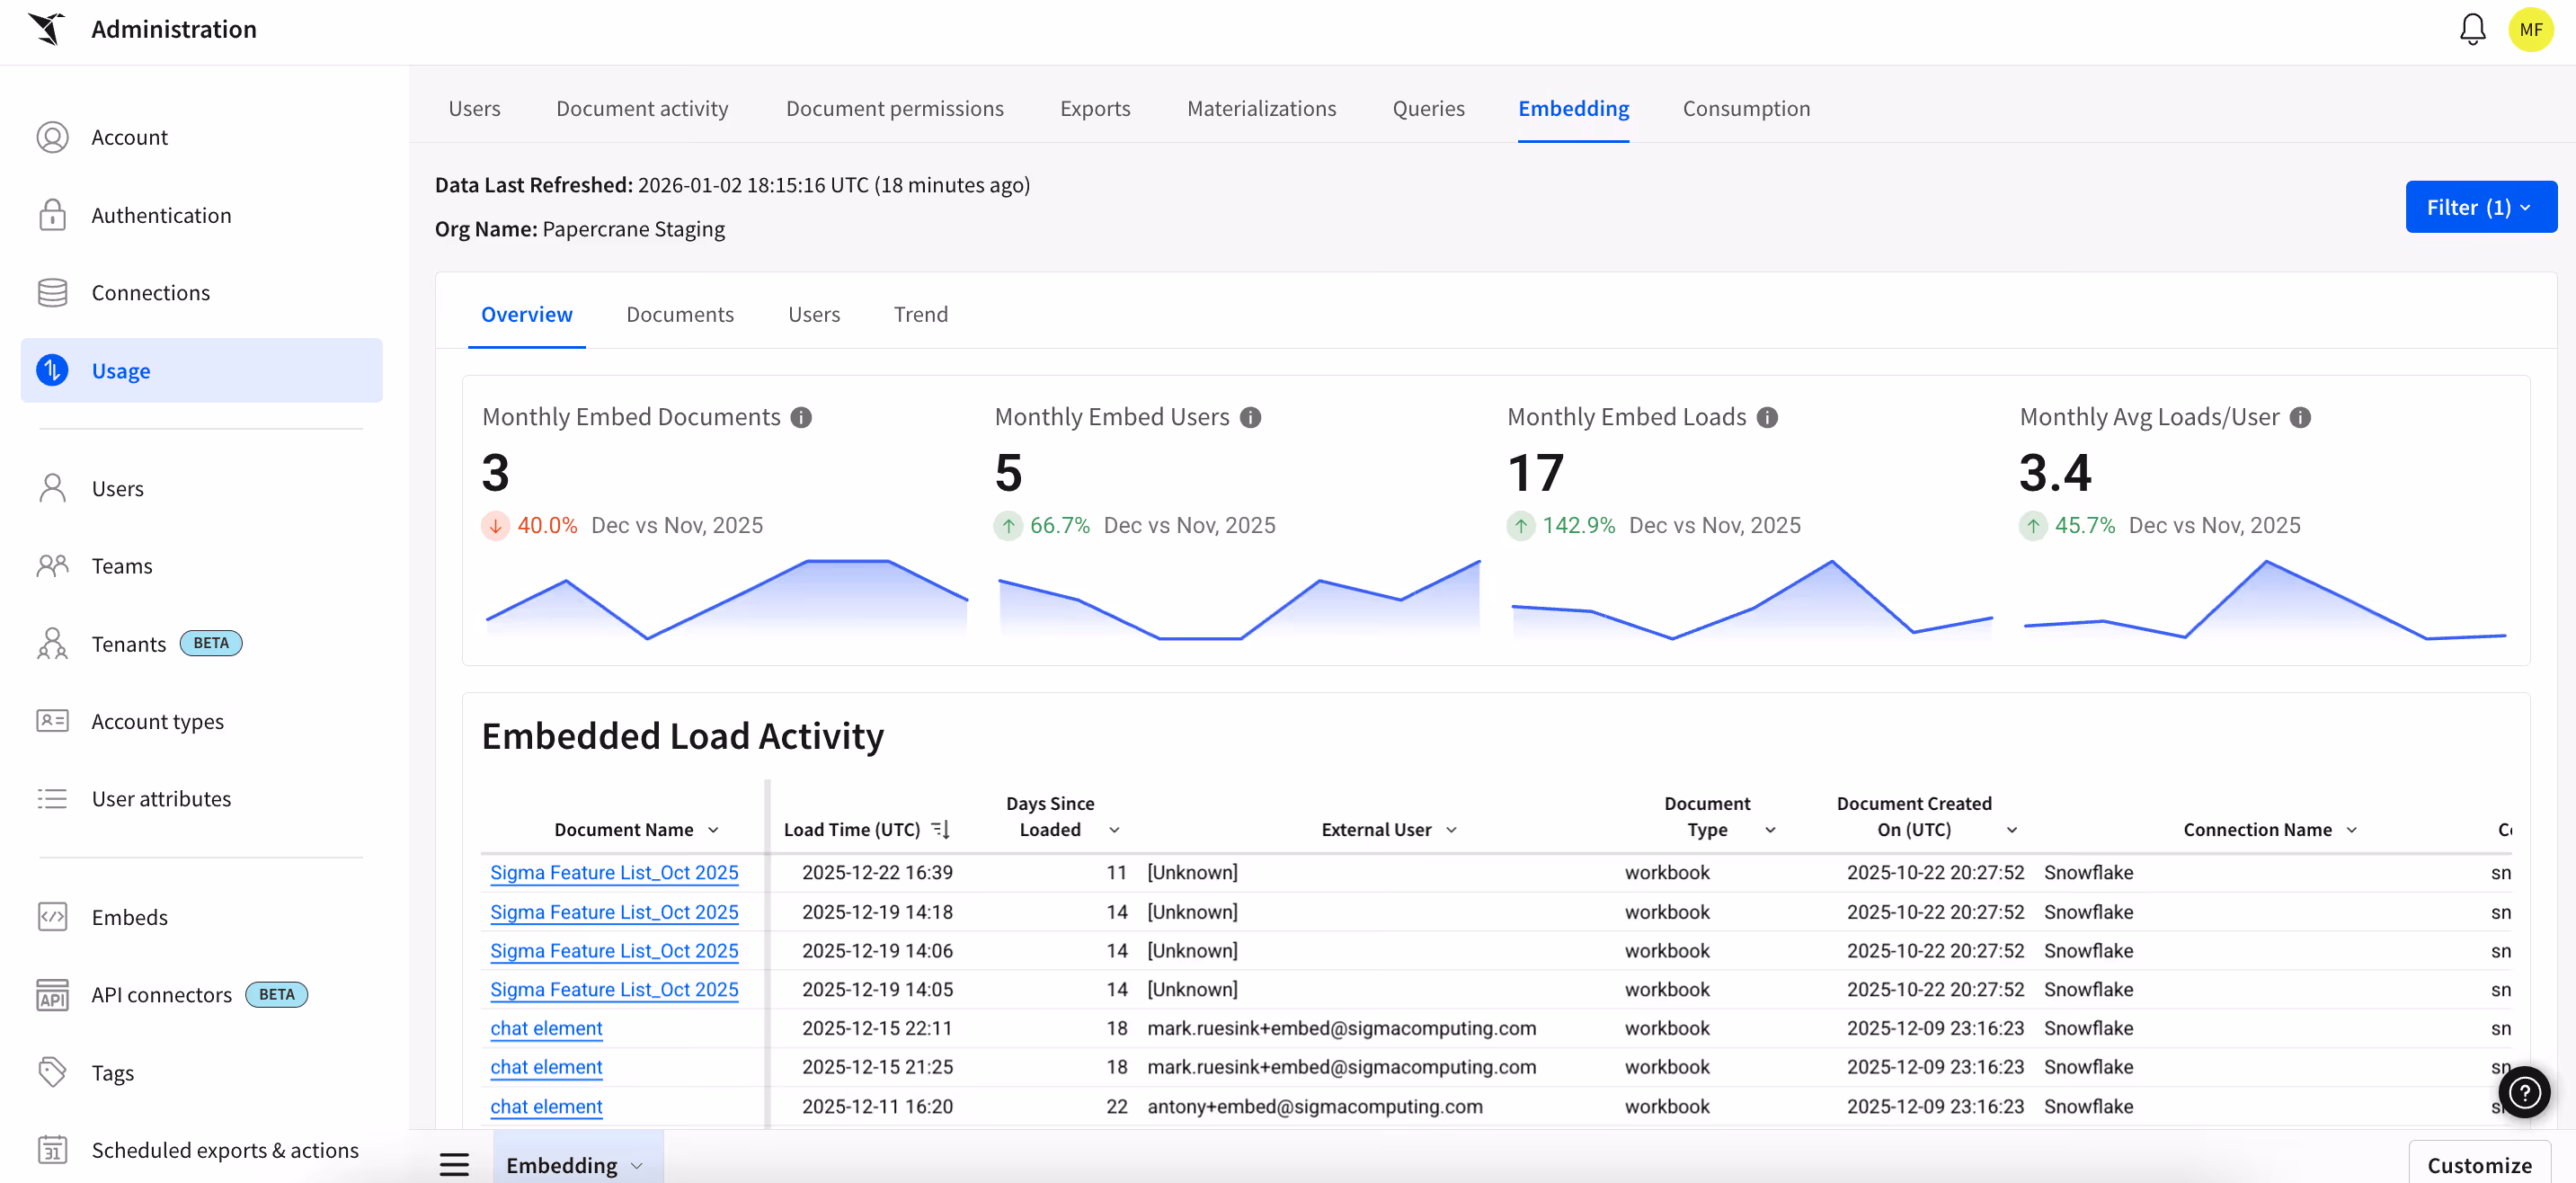Switch to the Trend sub-tab
Screen dimensions: 2576x1183
920,314
